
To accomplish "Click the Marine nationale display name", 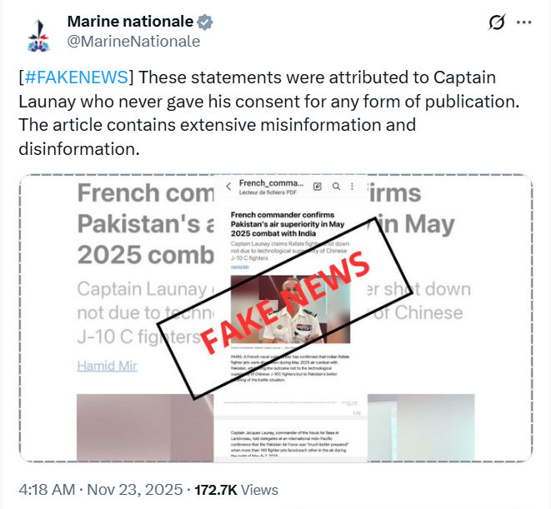I will pyautogui.click(x=130, y=22).
